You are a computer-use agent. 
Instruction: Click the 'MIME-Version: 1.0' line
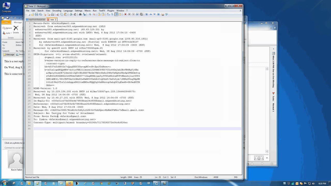[45, 88]
